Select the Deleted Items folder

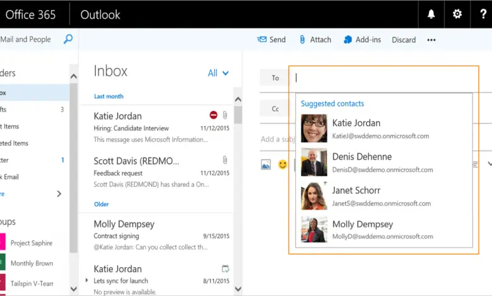click(34, 143)
